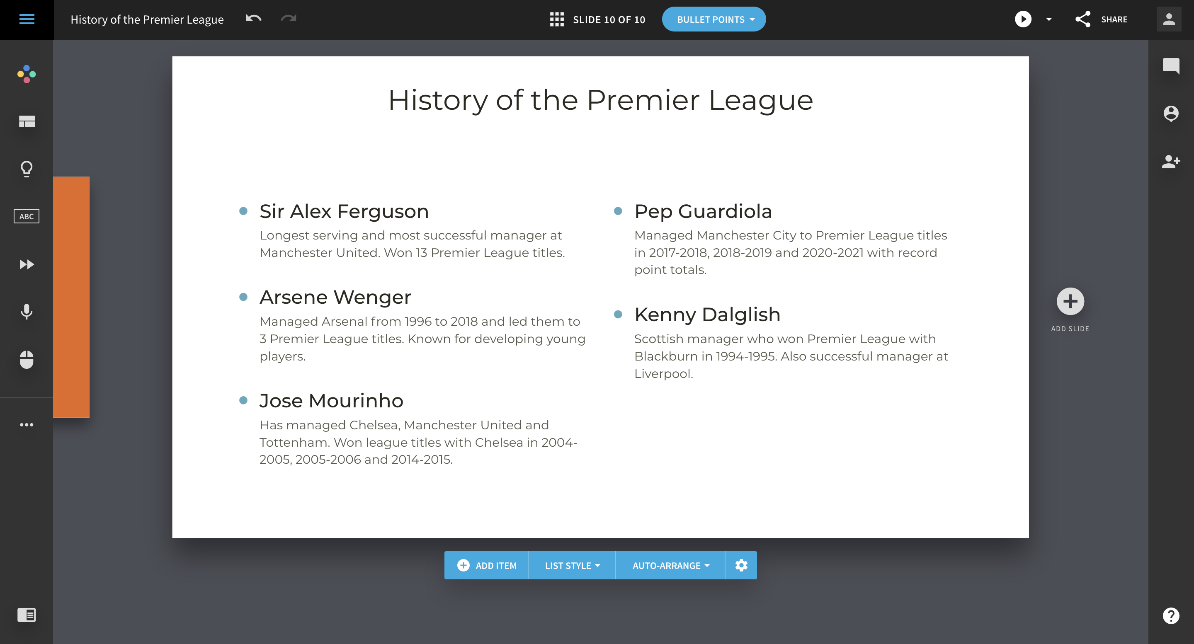The width and height of the screenshot is (1194, 644).
Task: Open the hamburger main menu
Action: [x=27, y=19]
